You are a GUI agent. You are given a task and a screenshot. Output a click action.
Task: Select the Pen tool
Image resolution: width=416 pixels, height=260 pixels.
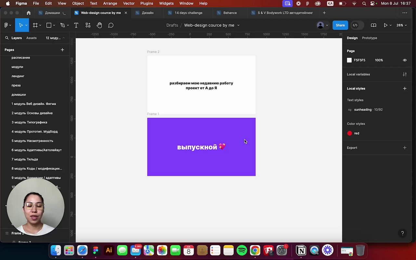point(62,25)
